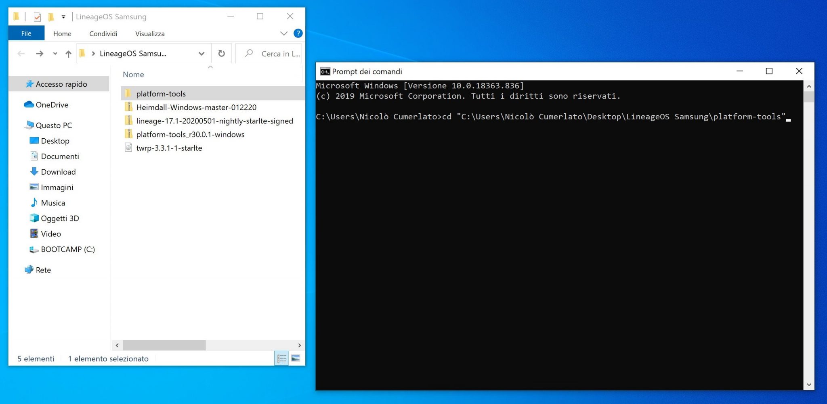Open Explorer help question mark icon
This screenshot has height=404, width=827.
298,33
